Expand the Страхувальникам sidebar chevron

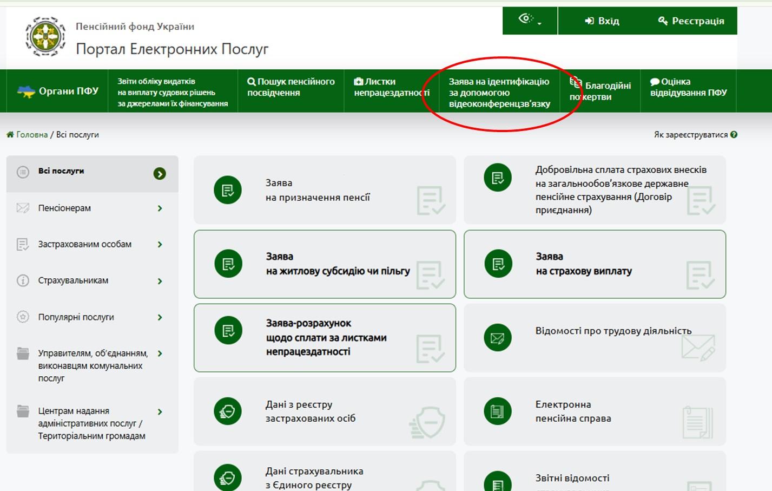click(x=160, y=281)
